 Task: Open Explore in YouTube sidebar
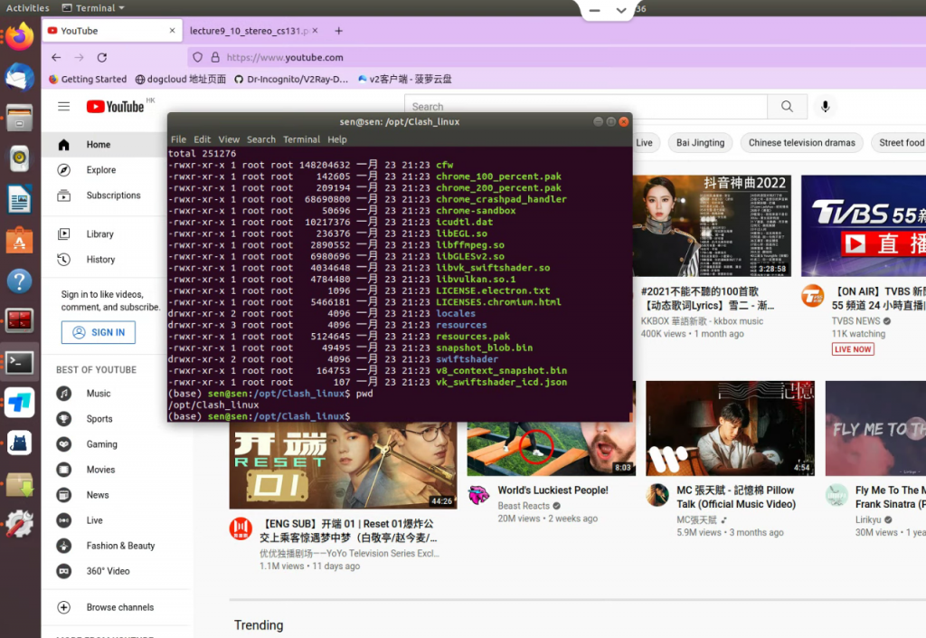click(x=100, y=170)
